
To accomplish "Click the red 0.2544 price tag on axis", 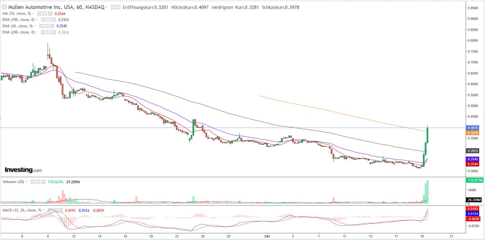I will 473,164.
